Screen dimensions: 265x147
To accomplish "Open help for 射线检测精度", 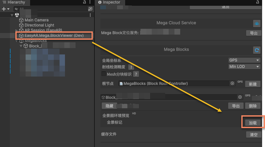I will (131, 67).
